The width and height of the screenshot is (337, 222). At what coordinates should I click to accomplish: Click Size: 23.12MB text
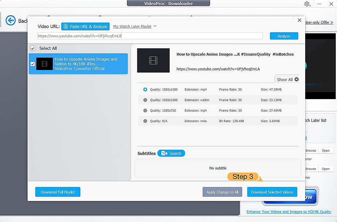click(x=271, y=100)
